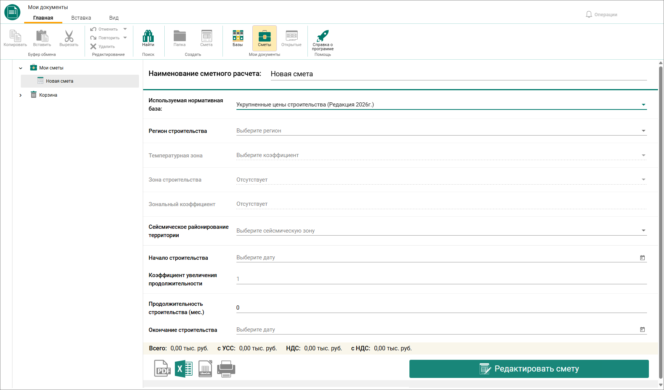Export the estimate to PDF
The height and width of the screenshot is (390, 664).
pos(162,368)
